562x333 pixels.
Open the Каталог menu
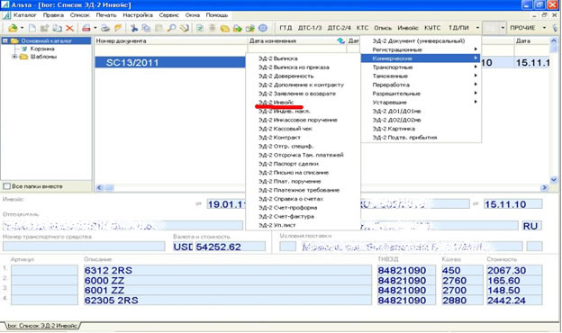[x=24, y=15]
